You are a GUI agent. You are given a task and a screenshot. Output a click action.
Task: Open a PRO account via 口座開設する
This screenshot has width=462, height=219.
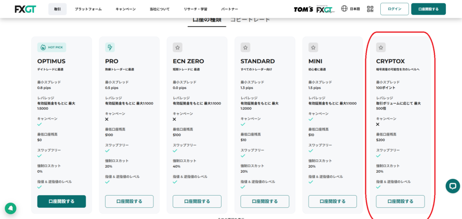[129, 201]
